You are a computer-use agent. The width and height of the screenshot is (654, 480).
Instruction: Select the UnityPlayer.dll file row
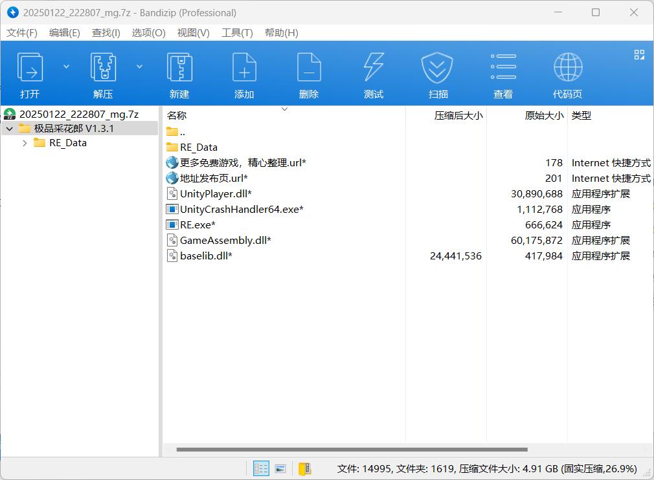click(x=407, y=194)
